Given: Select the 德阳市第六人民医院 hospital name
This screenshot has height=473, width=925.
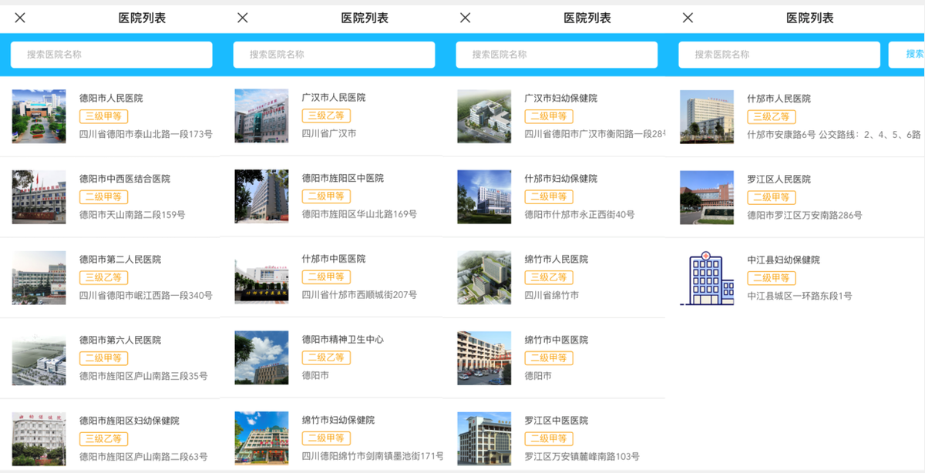Looking at the screenshot, I should coord(120,340).
